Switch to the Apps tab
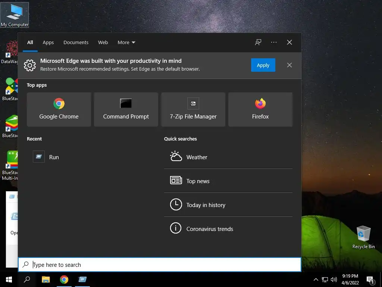 pos(48,43)
